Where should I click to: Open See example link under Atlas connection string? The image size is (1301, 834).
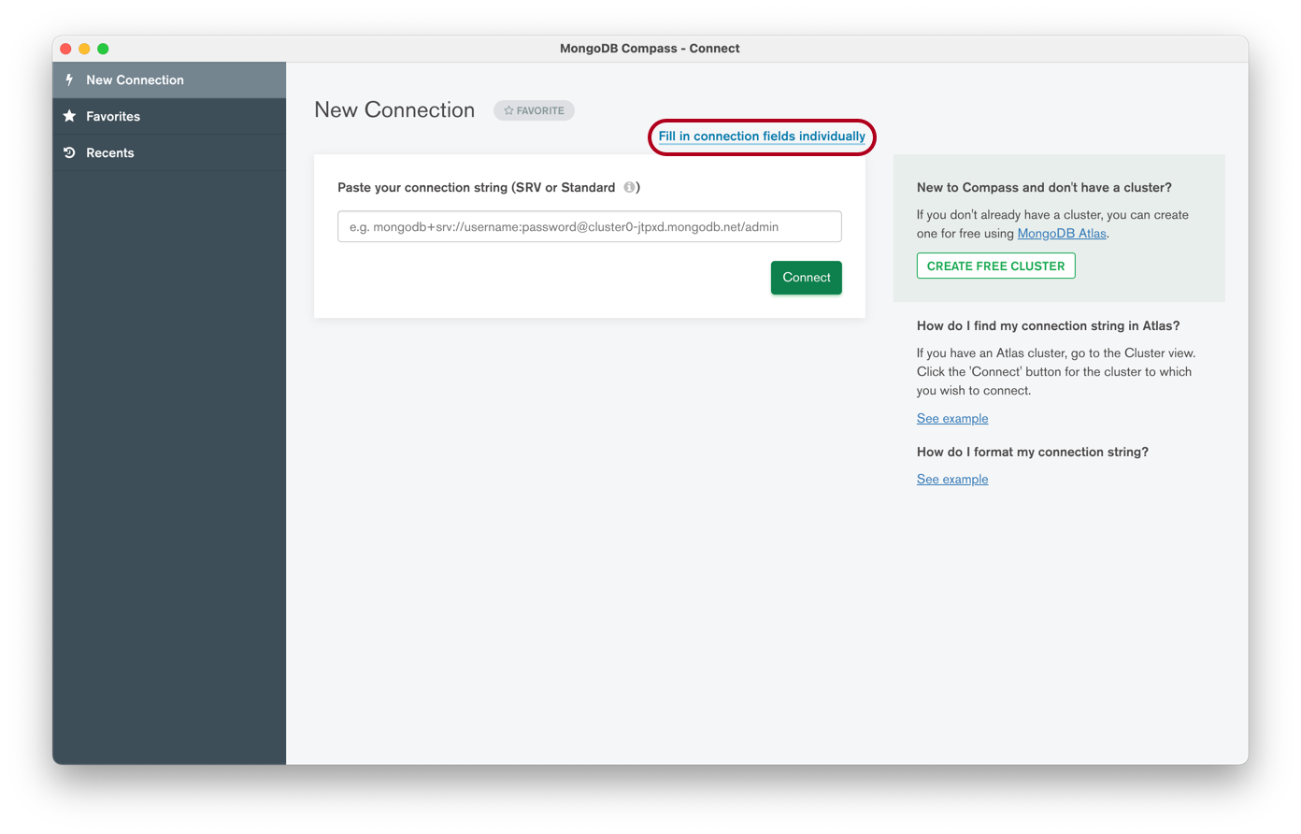tap(952, 419)
